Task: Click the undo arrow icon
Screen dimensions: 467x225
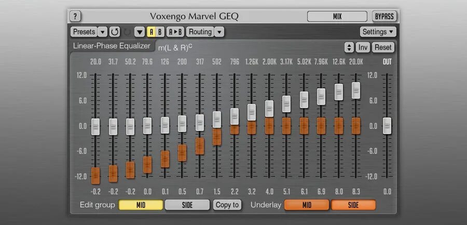Action: coord(114,32)
